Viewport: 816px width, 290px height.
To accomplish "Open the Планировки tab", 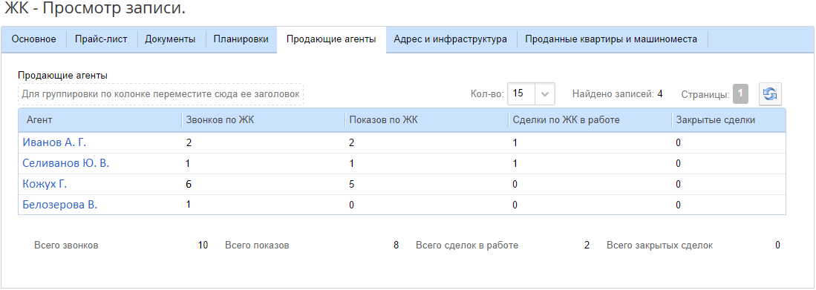I will click(x=241, y=39).
